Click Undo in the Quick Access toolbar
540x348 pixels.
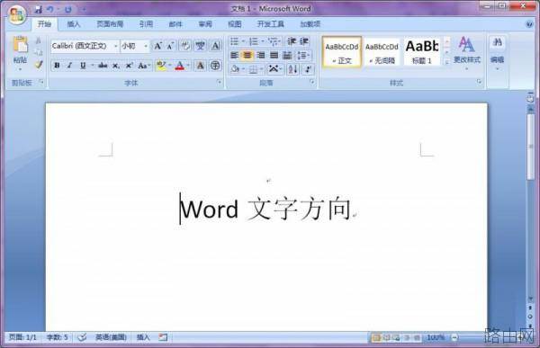(x=49, y=9)
